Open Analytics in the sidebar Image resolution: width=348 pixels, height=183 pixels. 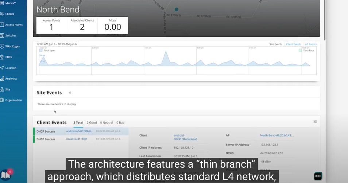click(2, 79)
